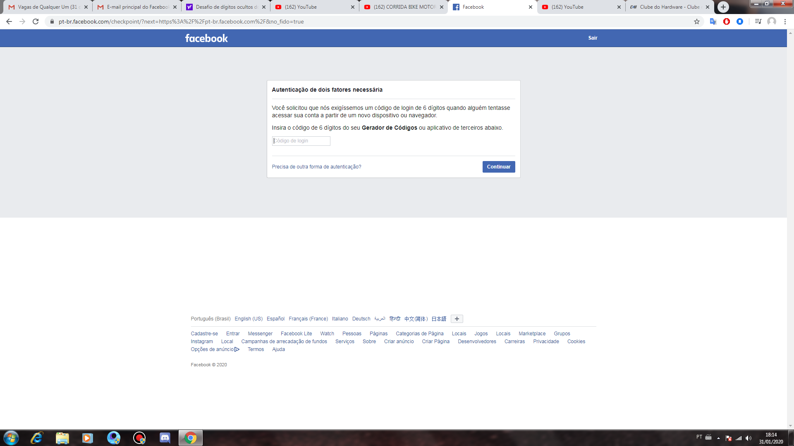Screen dimensions: 794x446
Task: Close the Desafio de dígitos ocultos tab
Action: click(x=264, y=7)
